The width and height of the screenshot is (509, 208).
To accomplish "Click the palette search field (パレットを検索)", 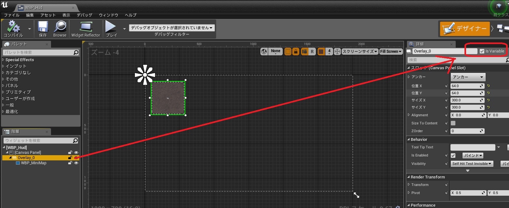I will (x=41, y=52).
